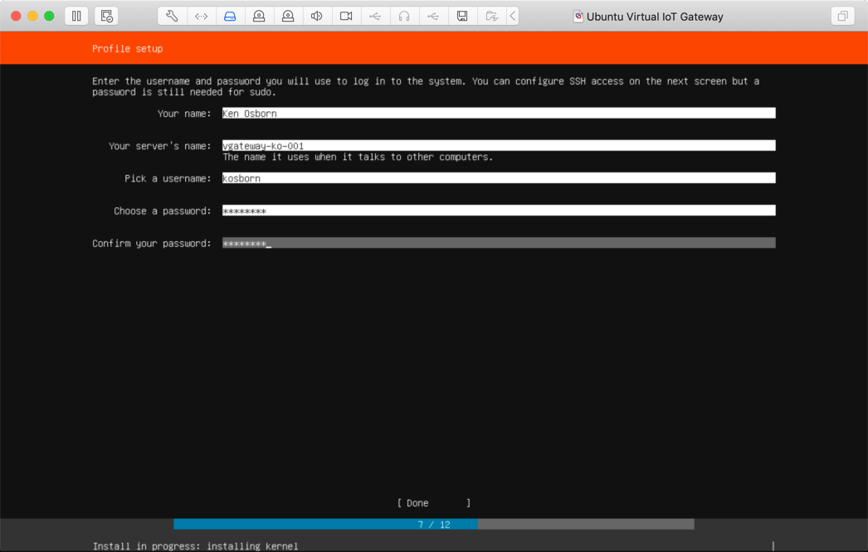Click the 'Choose a password:' label

pyautogui.click(x=162, y=211)
